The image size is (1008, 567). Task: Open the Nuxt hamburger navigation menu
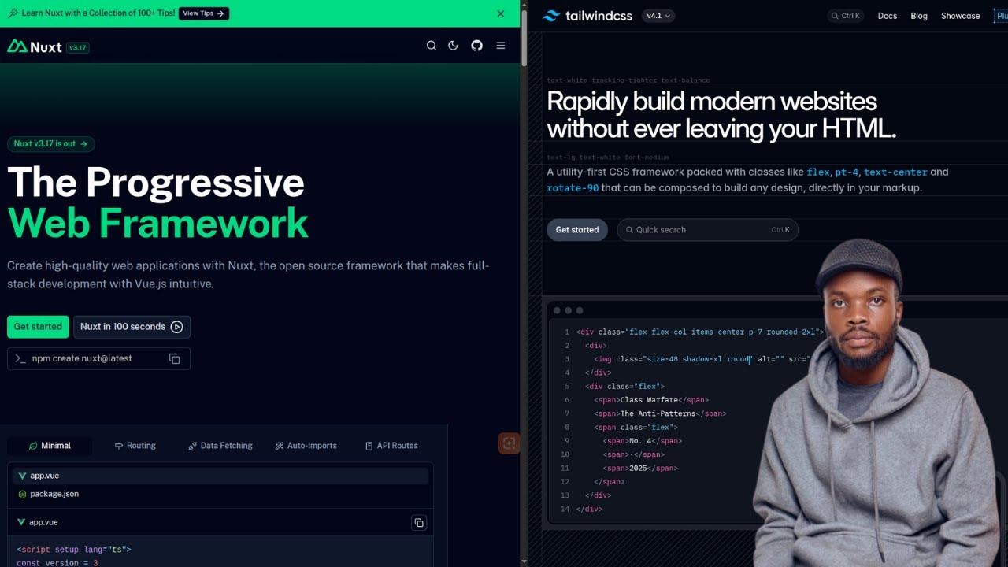point(500,46)
